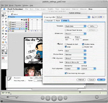This screenshot has height=103, width=108.
Task: Select the Eyedropper tool
Action: coord(3,37)
